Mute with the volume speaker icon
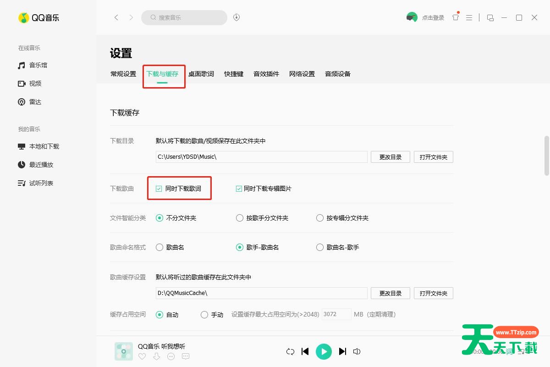 click(x=357, y=351)
